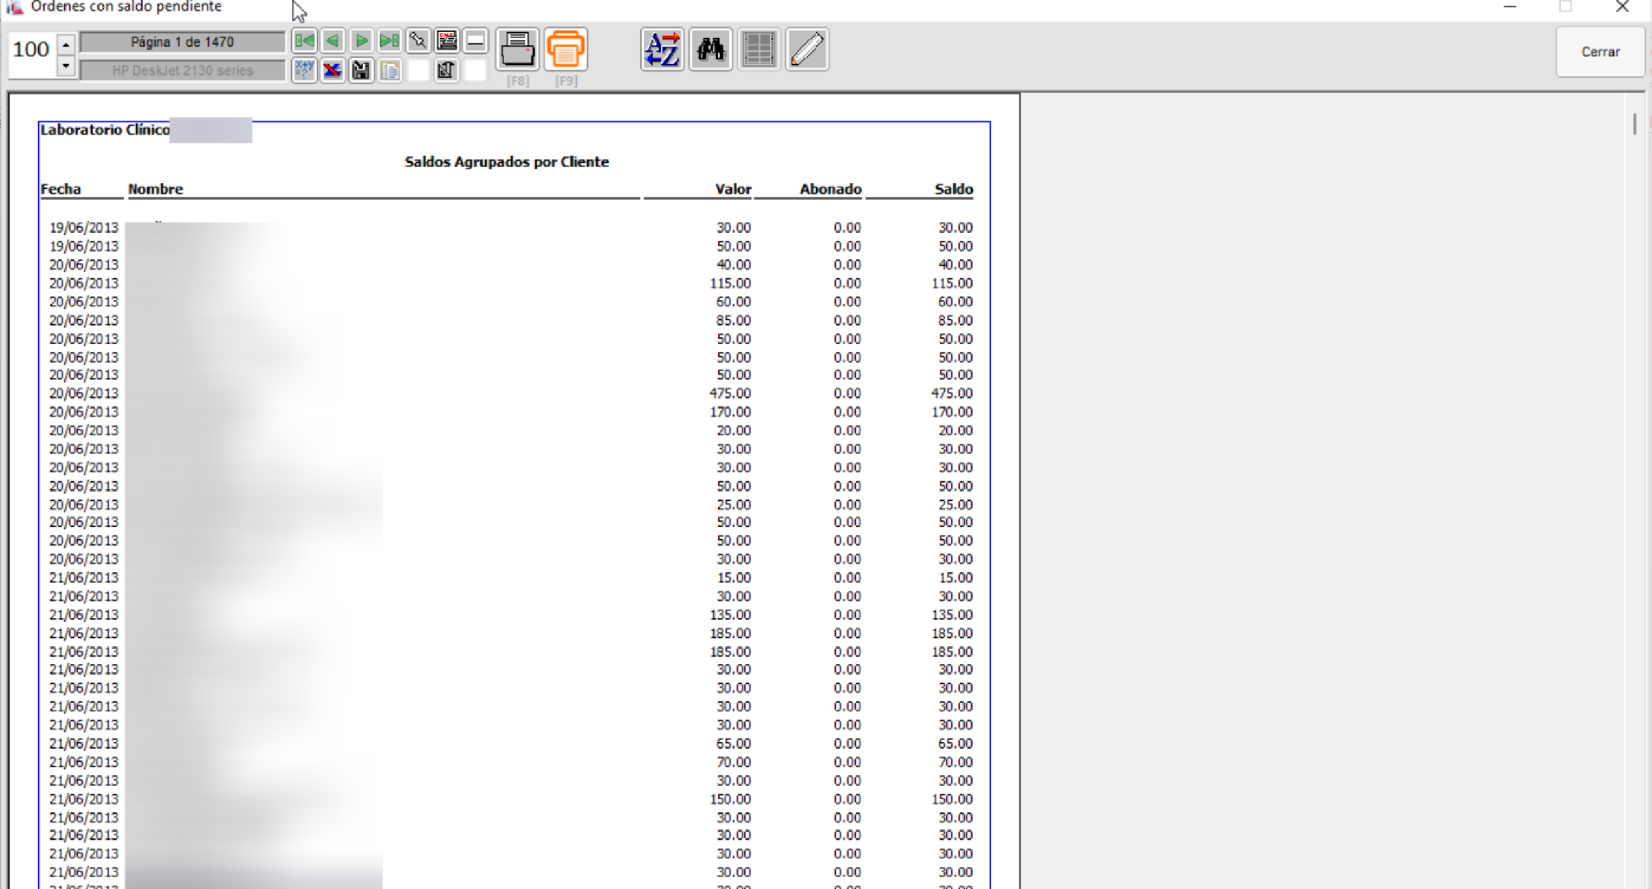Screen dimensions: 1652x889
Task: Click the pushpin icon
Action: [x=418, y=41]
